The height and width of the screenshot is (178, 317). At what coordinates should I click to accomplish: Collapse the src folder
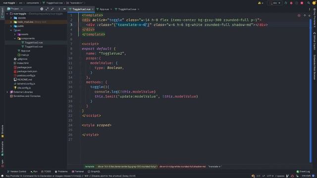coord(11,30)
